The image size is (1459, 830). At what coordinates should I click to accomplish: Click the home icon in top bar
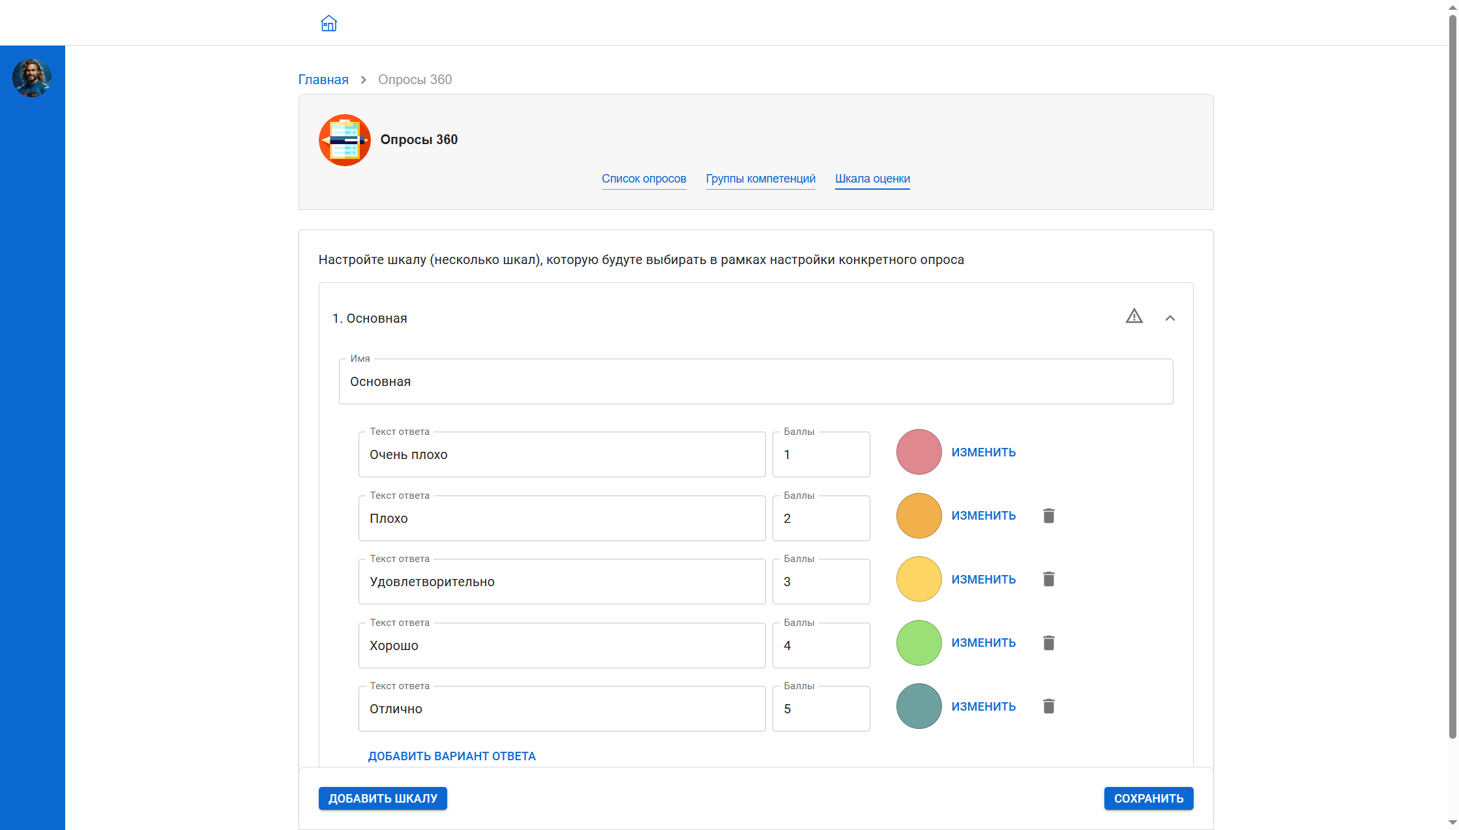click(329, 23)
